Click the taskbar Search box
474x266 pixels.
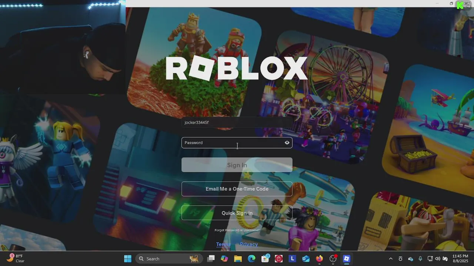[169, 259]
